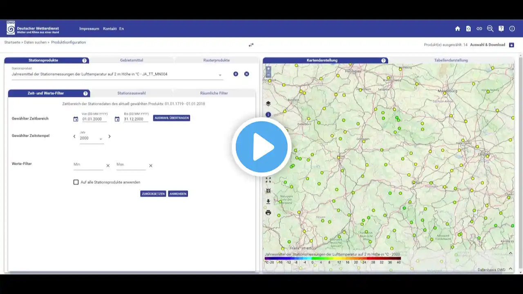The width and height of the screenshot is (523, 294).
Task: Click the Deutscher Wetterdienst logo
Action: coord(33,29)
